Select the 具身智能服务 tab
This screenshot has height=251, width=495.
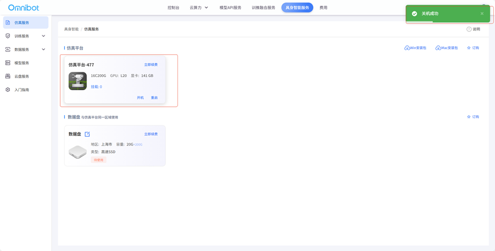[x=297, y=7]
